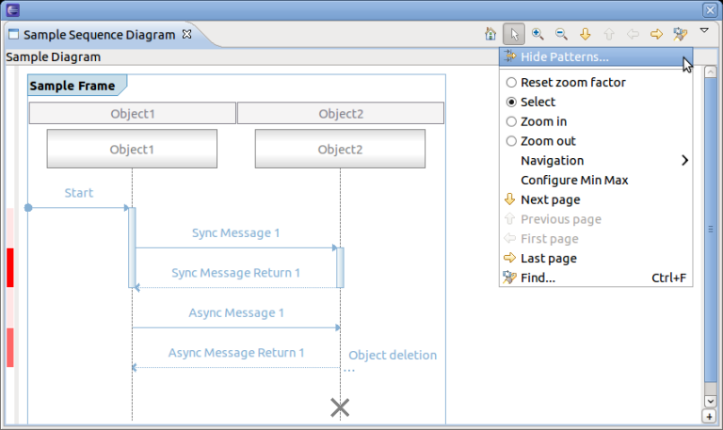The width and height of the screenshot is (723, 430).
Task: Collapse the view menu dropdown triangle
Action: (705, 31)
